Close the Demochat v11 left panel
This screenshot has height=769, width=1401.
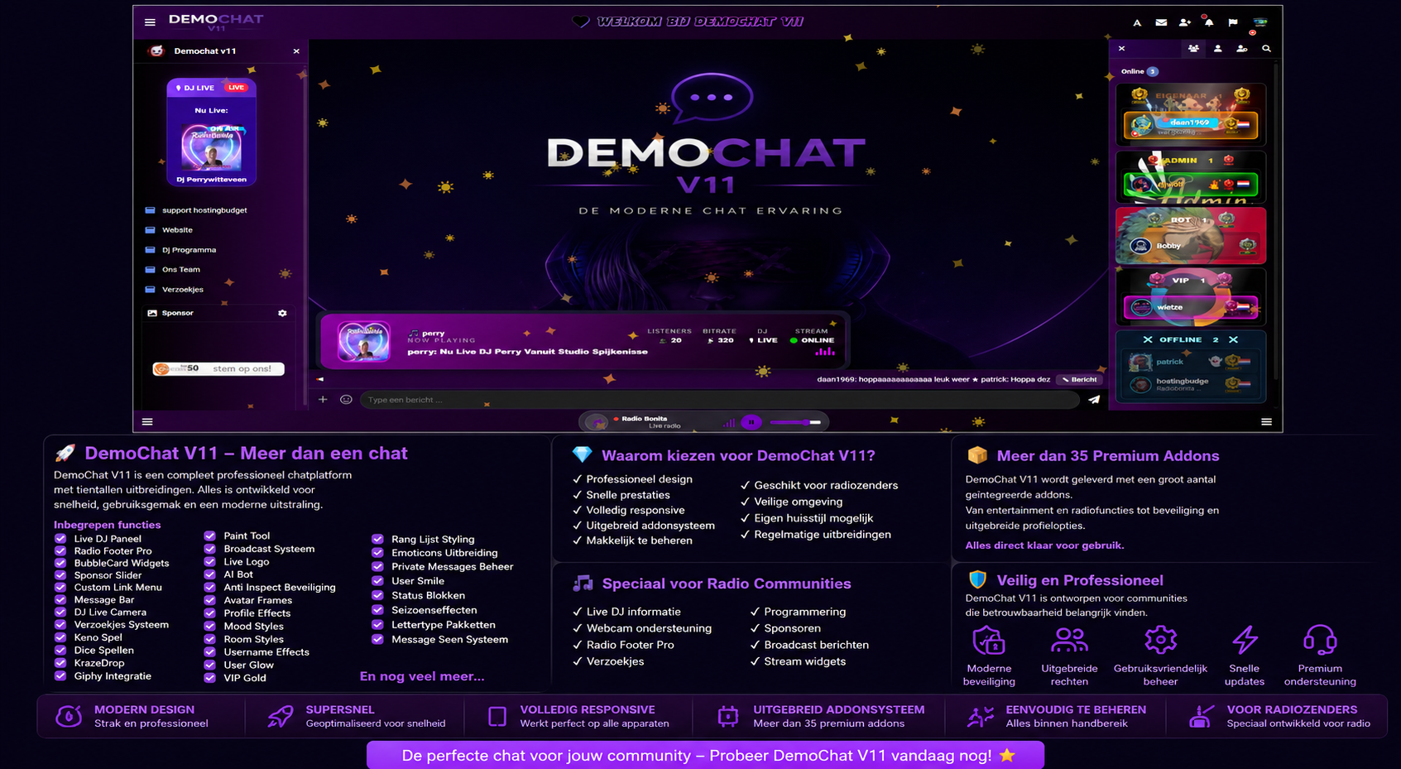296,51
